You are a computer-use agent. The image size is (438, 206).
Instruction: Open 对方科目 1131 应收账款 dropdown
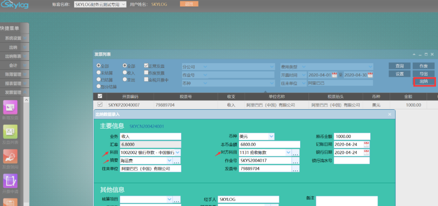(x=289, y=153)
